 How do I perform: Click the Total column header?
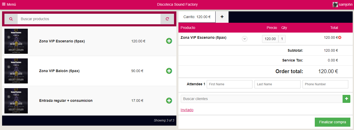334,28
